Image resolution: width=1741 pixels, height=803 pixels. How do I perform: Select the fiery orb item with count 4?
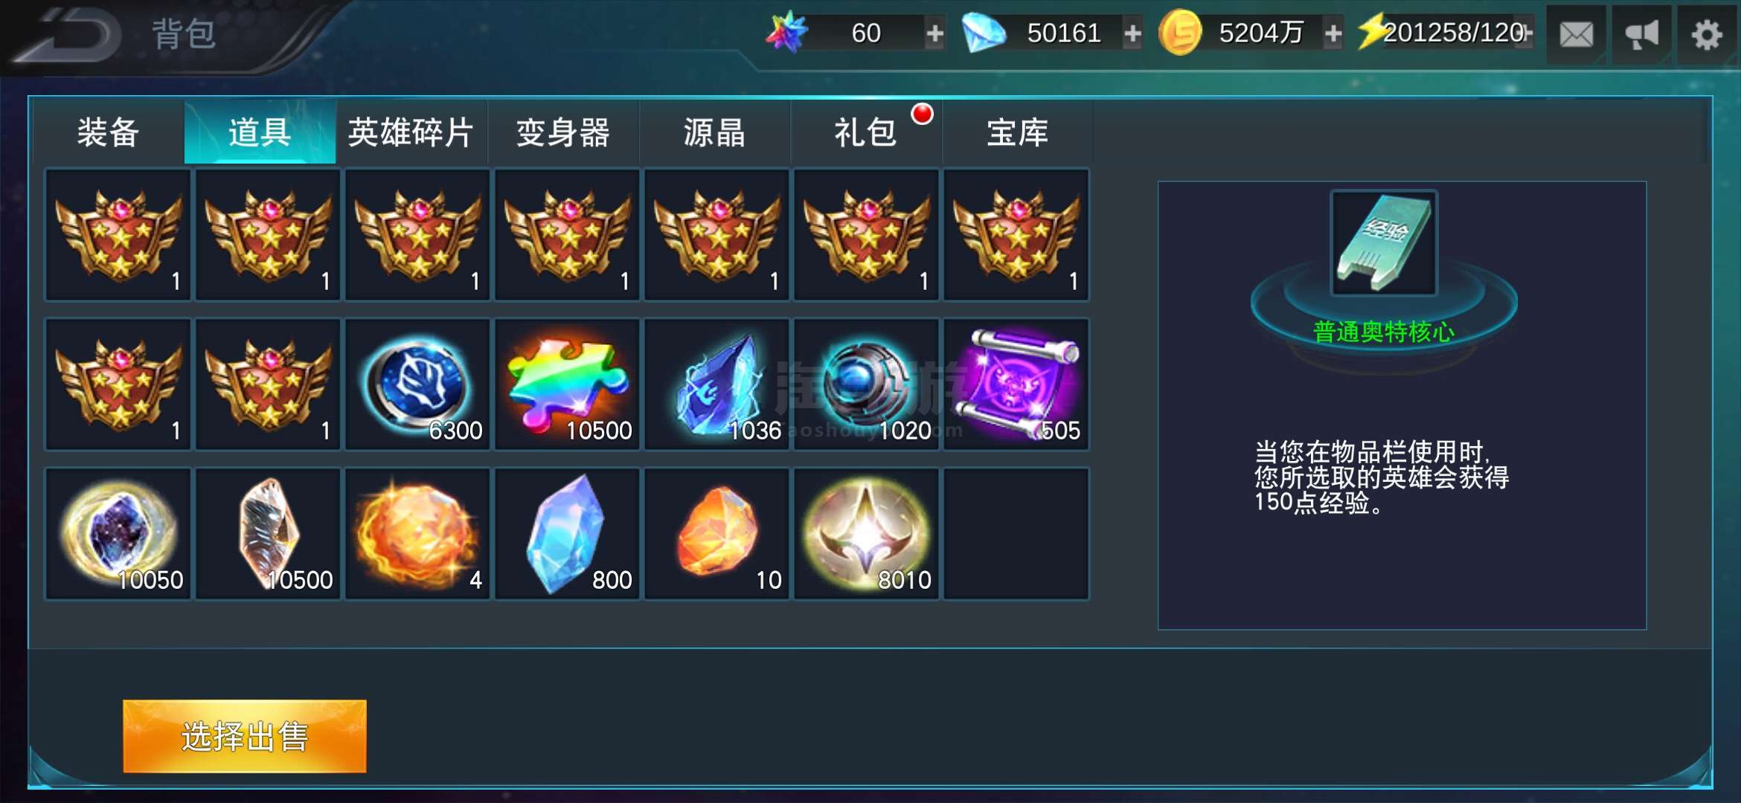pyautogui.click(x=417, y=534)
